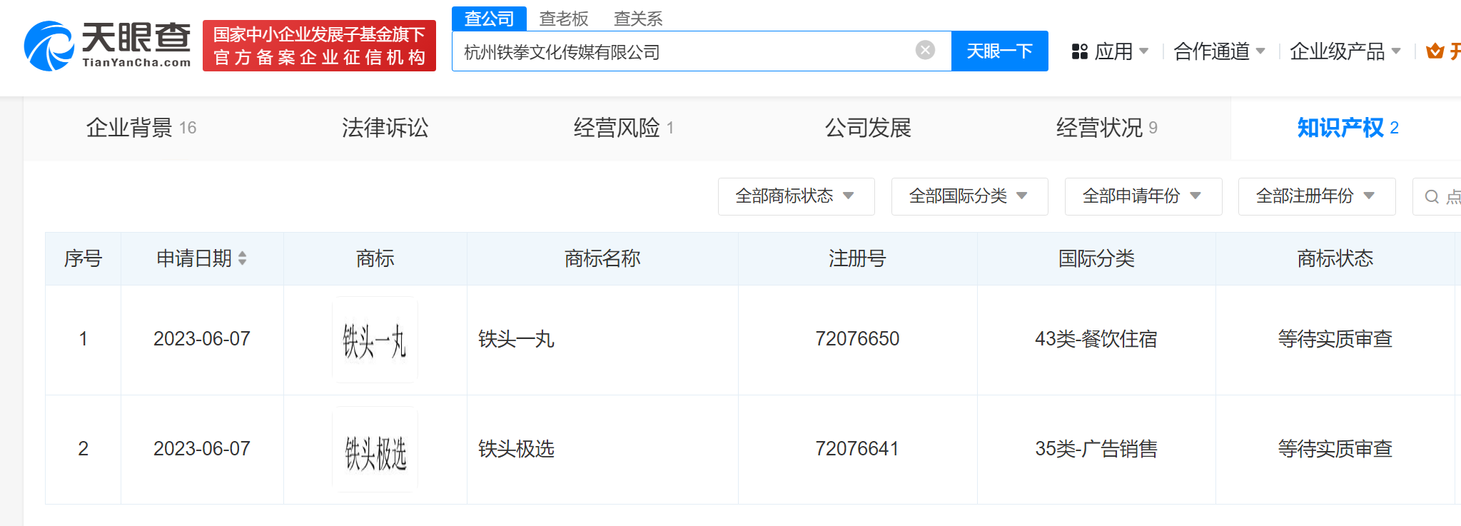Clear the search box with the X icon

[x=925, y=50]
